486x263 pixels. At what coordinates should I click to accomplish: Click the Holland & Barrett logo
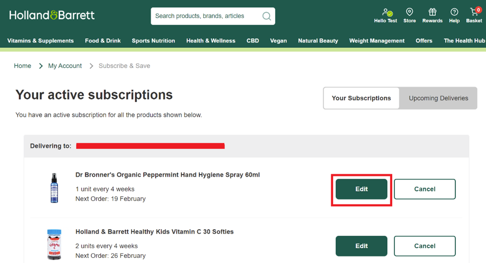(52, 15)
